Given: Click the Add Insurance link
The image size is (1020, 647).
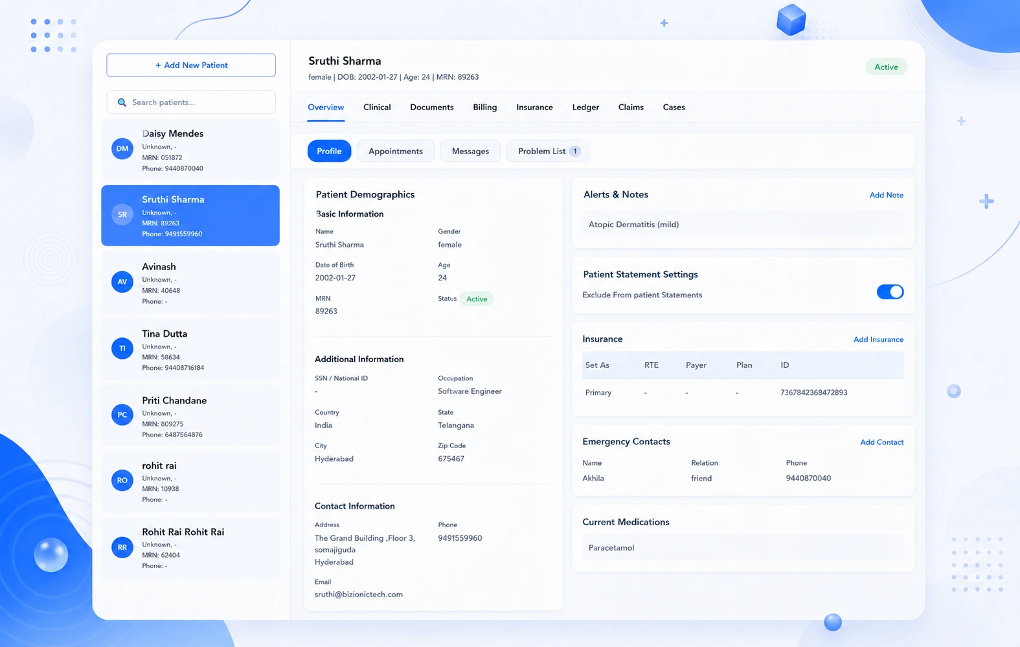Looking at the screenshot, I should tap(878, 339).
